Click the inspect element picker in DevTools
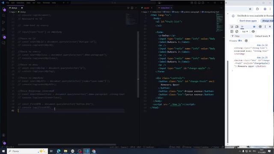This screenshot has width=274, height=154. (232, 27)
